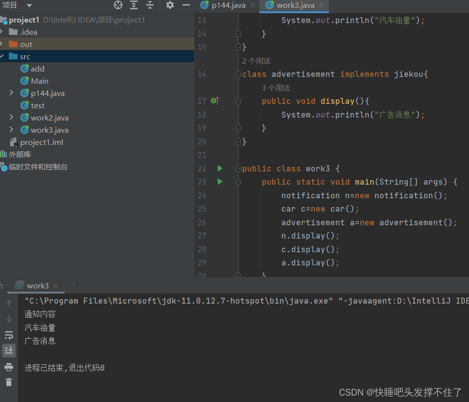Click the 汽车油量 console output line
This screenshot has height=402, width=469.
click(x=40, y=328)
